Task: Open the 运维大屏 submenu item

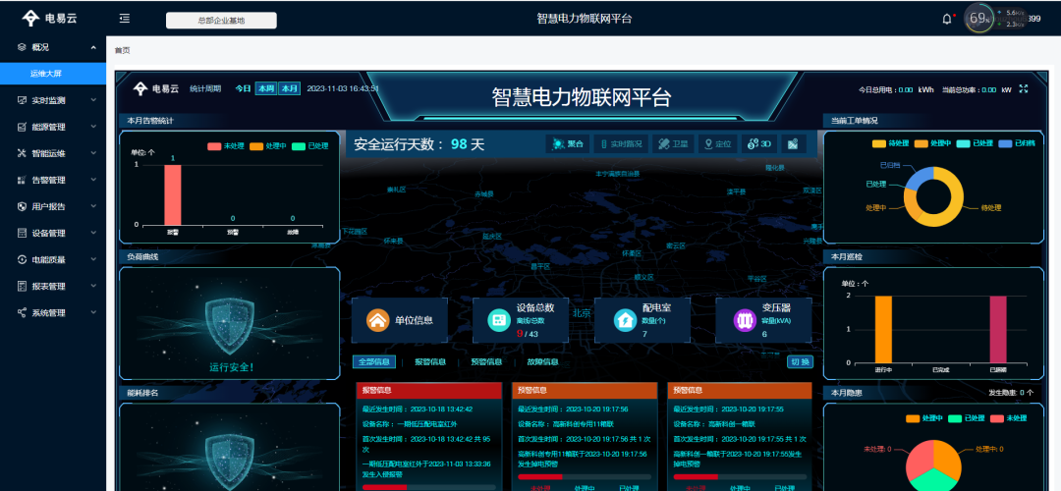Action: 53,74
